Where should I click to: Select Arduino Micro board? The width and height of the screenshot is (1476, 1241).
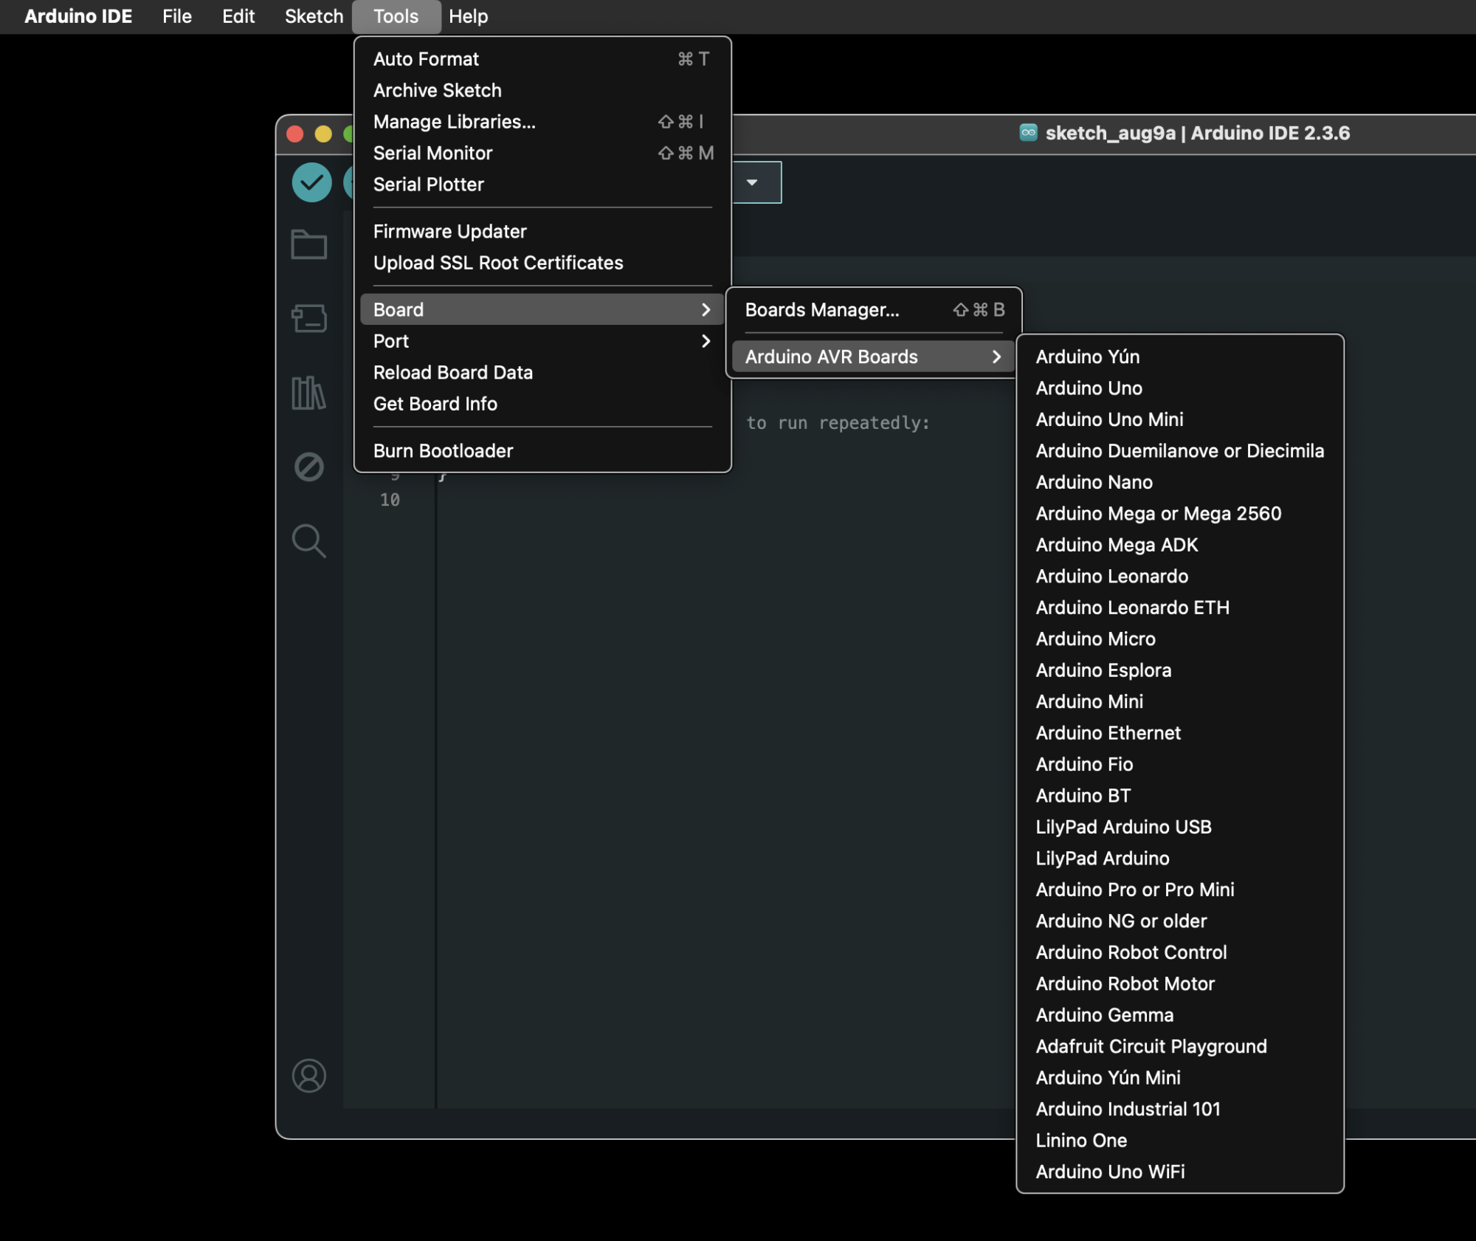click(x=1179, y=639)
